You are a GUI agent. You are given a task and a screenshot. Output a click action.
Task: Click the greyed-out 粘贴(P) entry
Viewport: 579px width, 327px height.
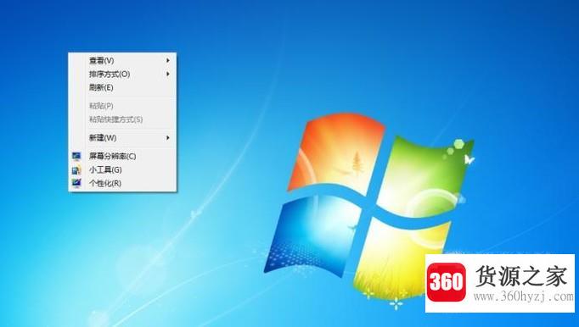point(122,106)
